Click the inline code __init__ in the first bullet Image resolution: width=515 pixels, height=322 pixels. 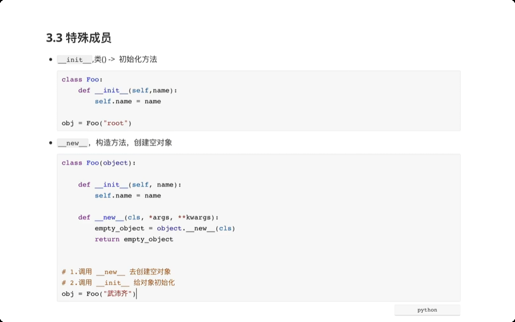[74, 60]
